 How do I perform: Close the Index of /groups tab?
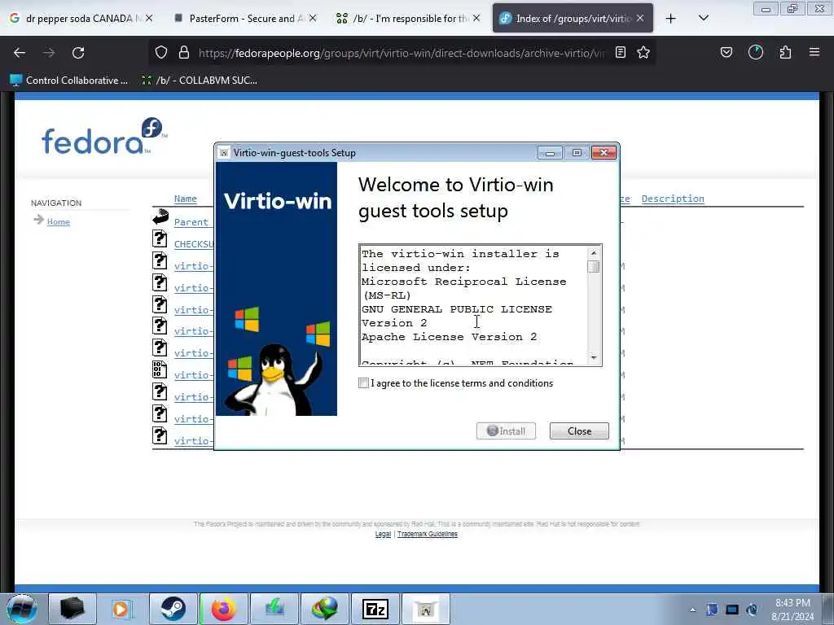pos(640,18)
